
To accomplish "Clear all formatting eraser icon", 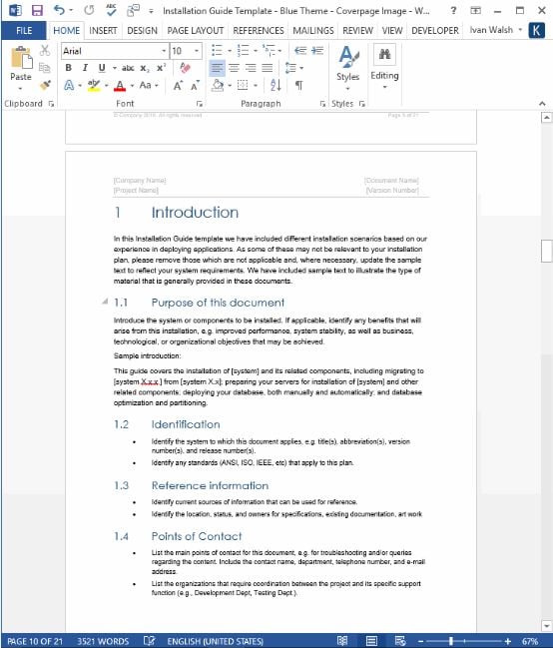I will click(x=185, y=68).
